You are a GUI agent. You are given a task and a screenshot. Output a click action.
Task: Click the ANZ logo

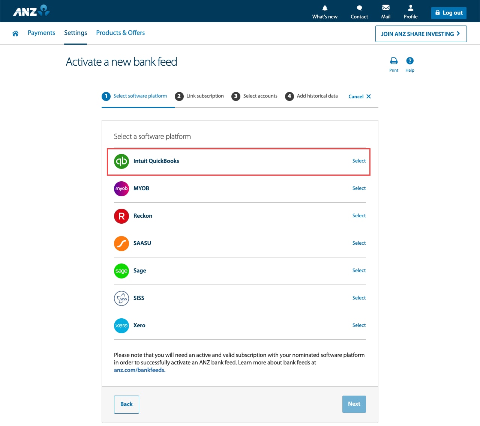(31, 11)
